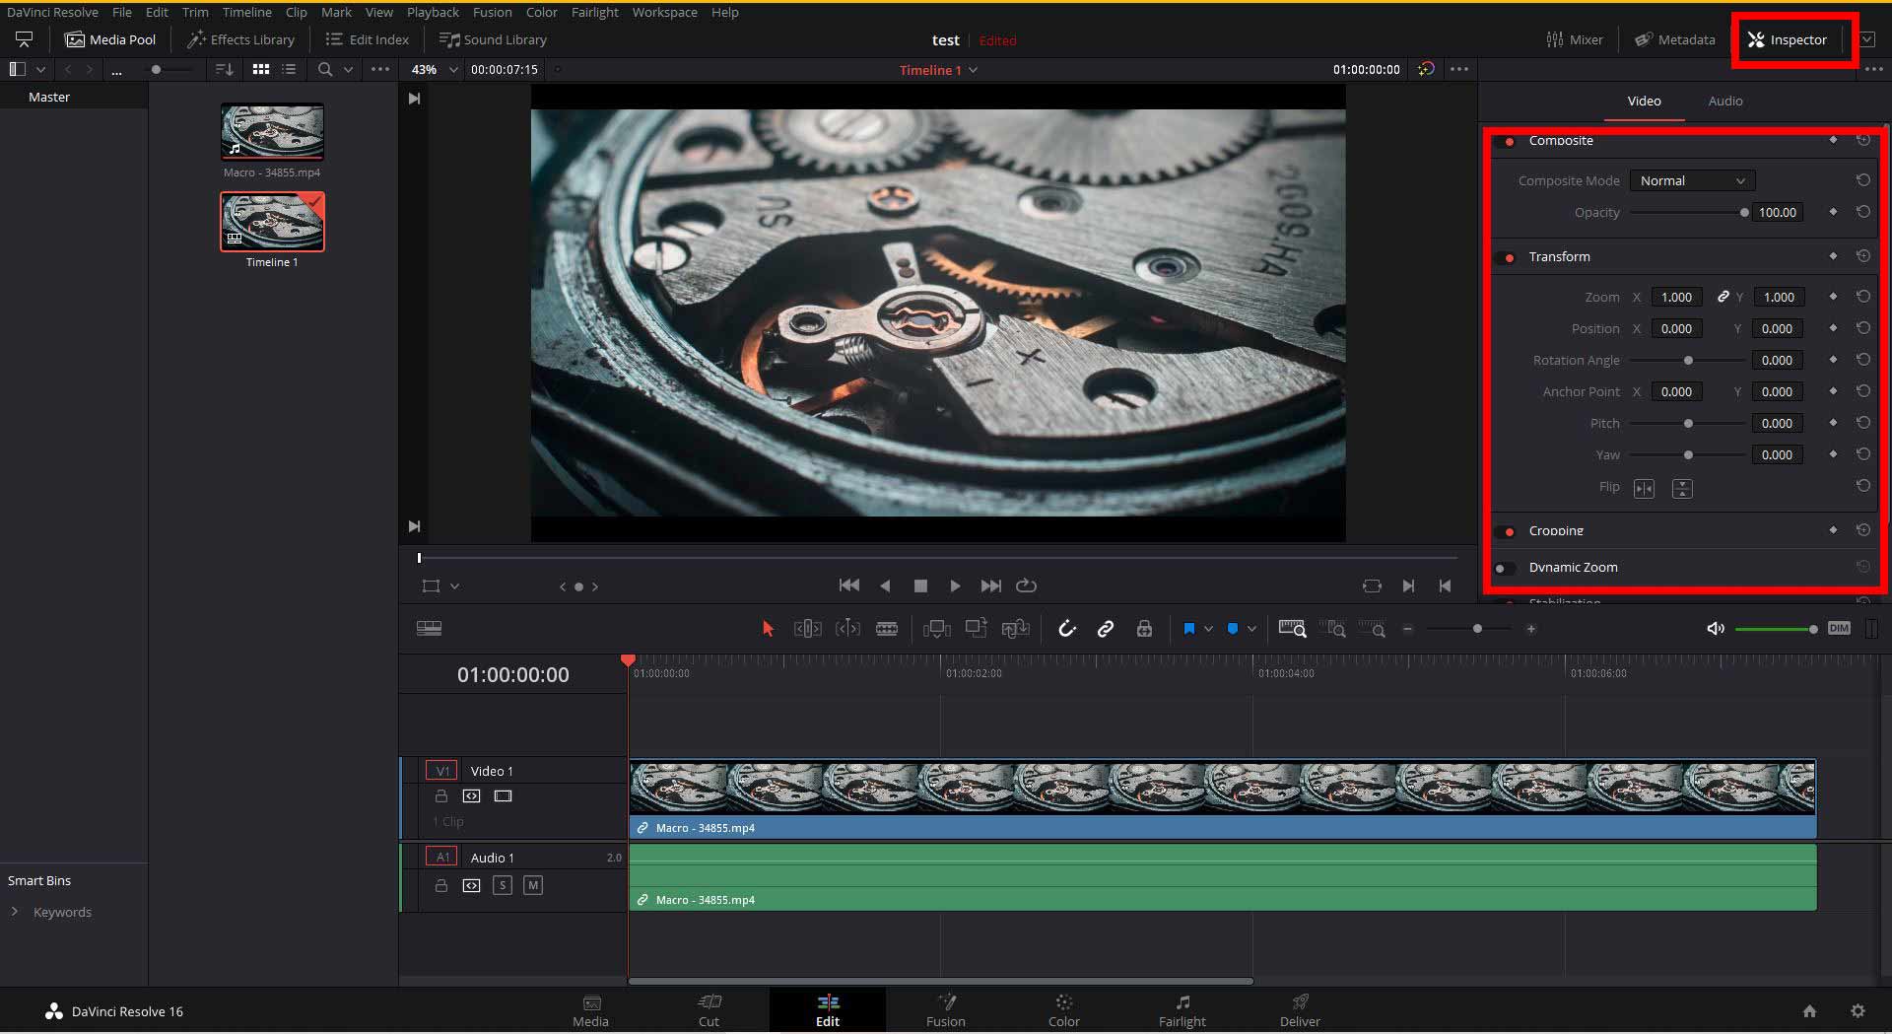Open the Playback menu
The height and width of the screenshot is (1034, 1892).
(432, 12)
